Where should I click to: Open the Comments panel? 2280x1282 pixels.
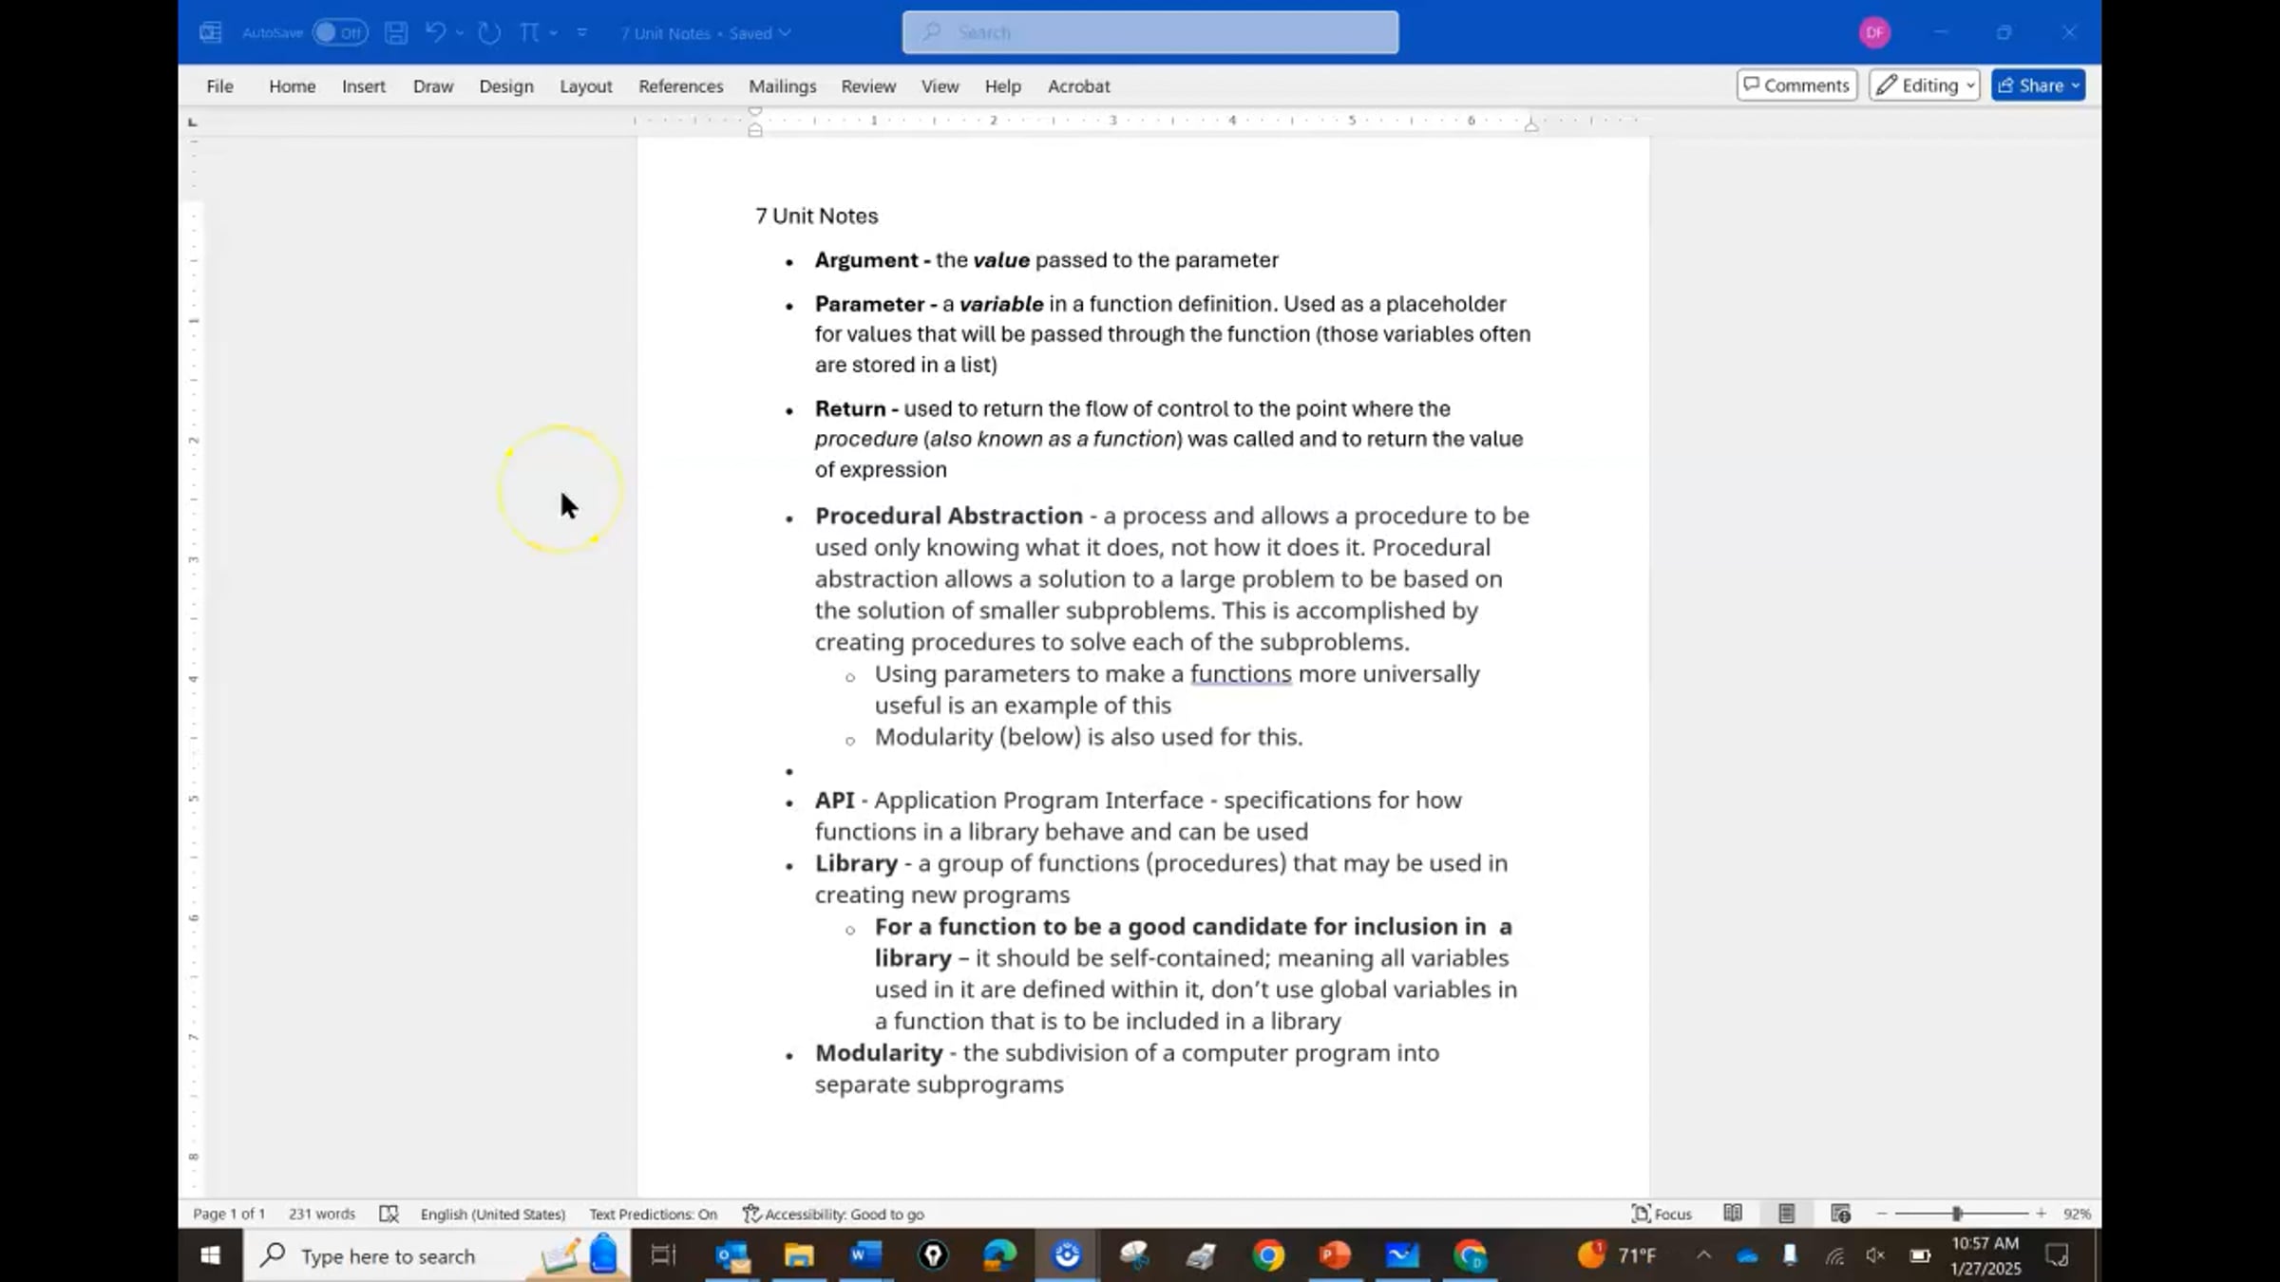(x=1795, y=85)
